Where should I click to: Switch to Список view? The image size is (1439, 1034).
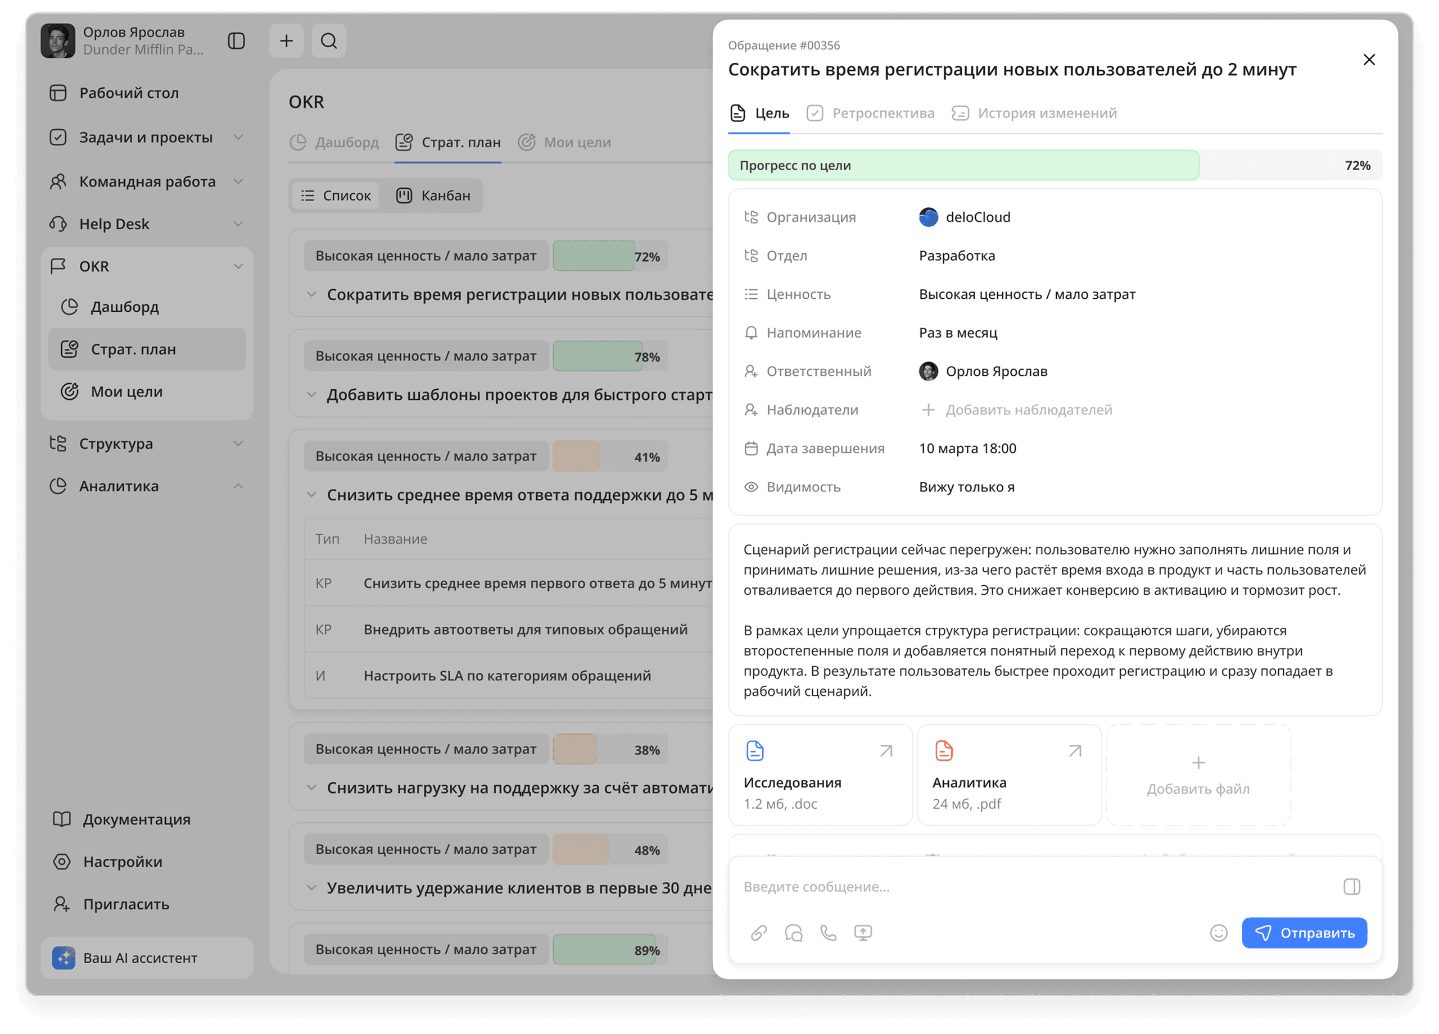[336, 196]
